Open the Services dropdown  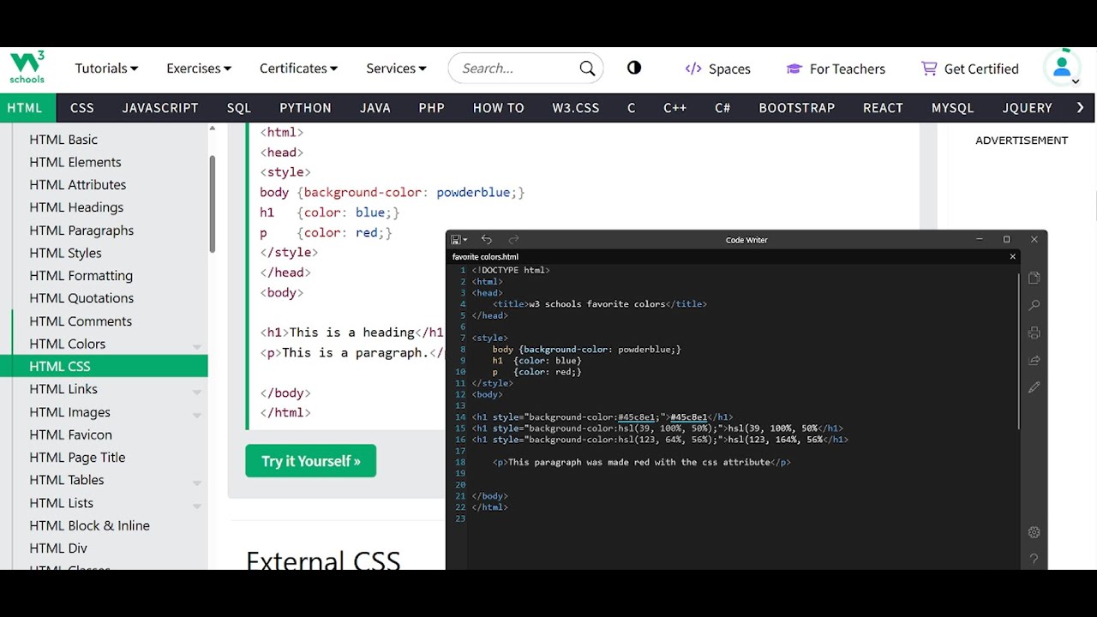pos(396,69)
